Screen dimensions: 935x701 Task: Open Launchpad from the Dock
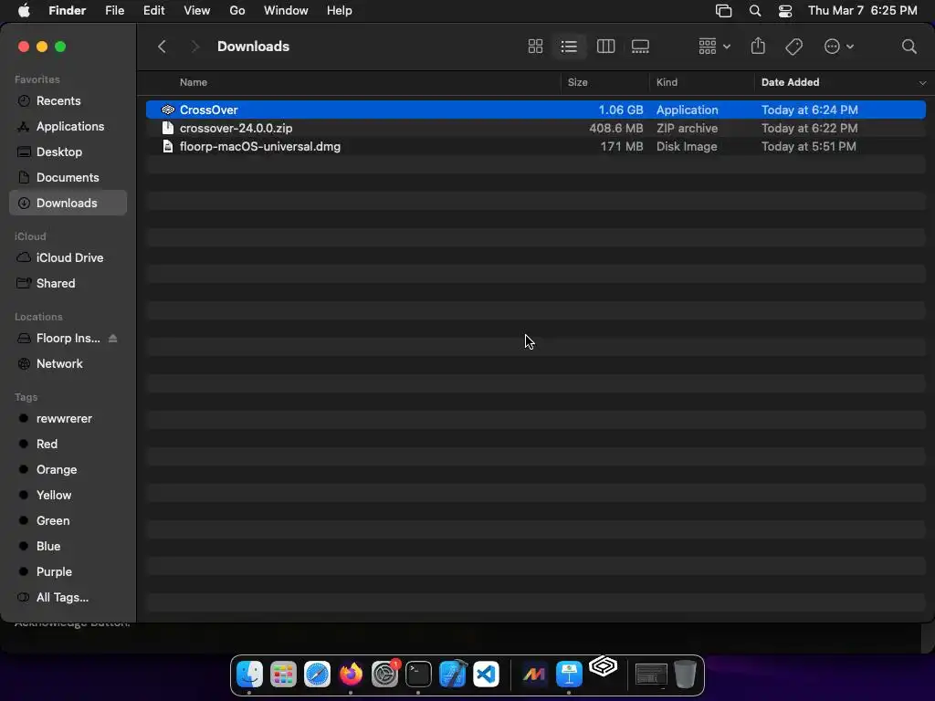[x=283, y=675]
